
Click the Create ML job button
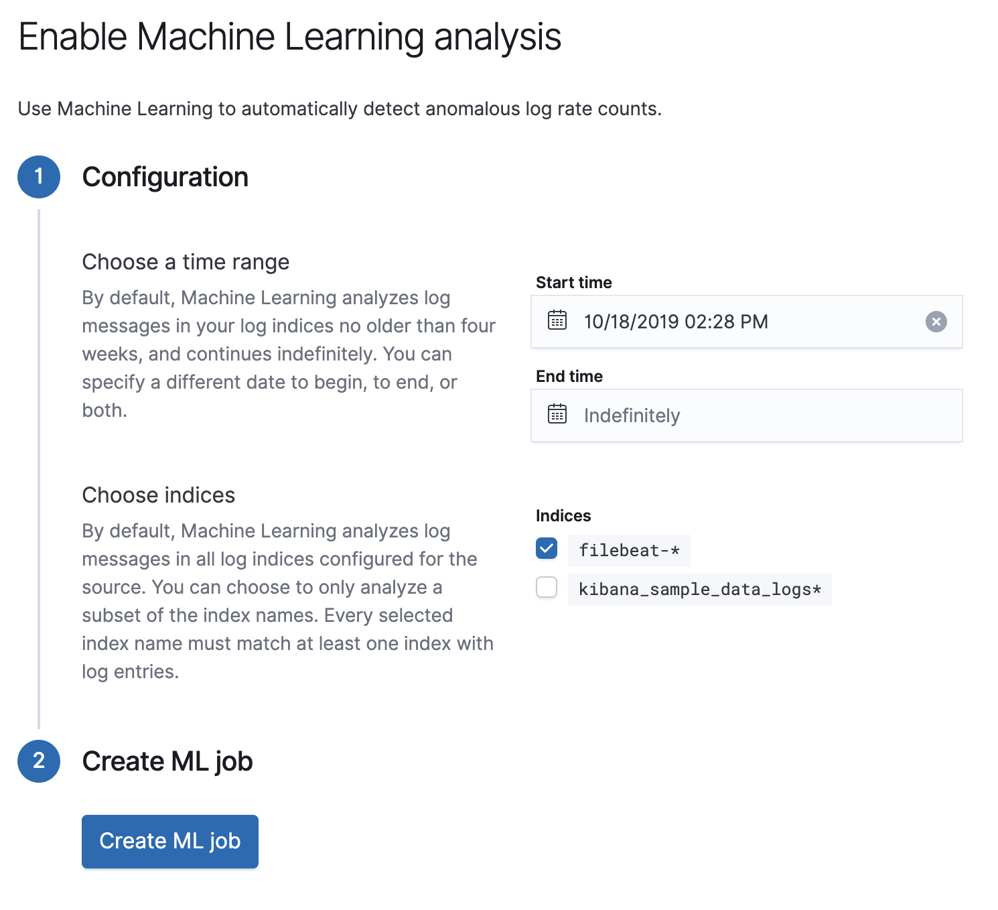coord(169,842)
